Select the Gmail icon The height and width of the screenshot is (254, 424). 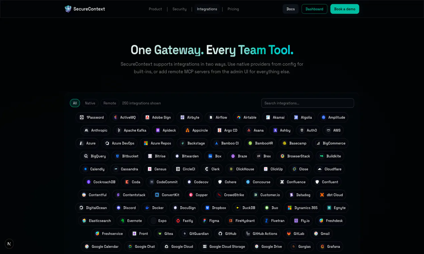click(x=316, y=234)
